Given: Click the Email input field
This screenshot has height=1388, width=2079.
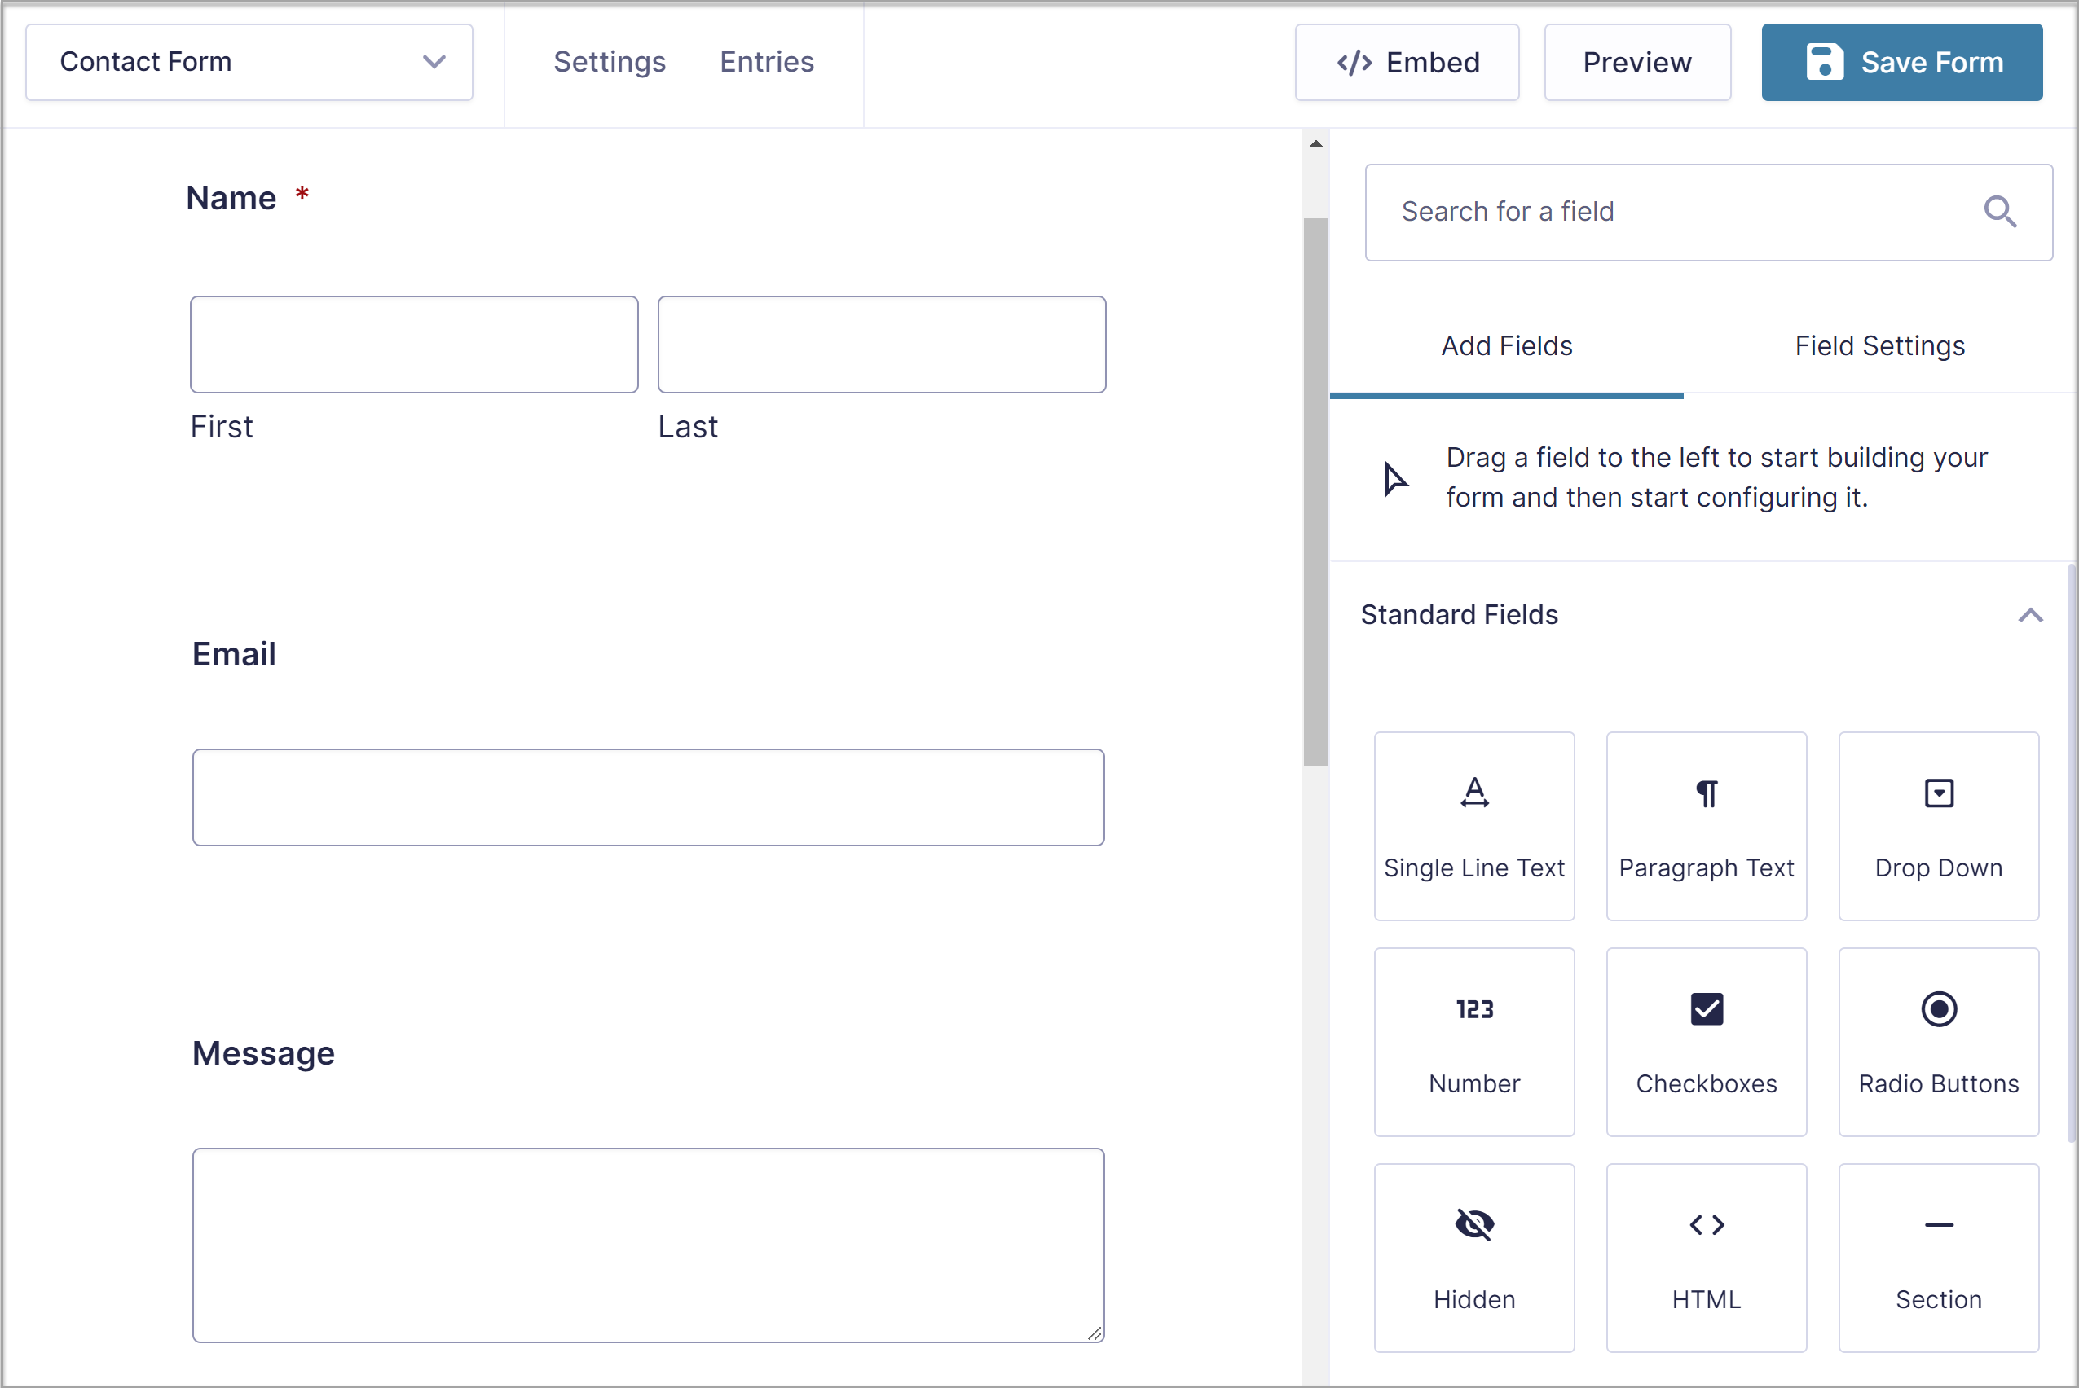Looking at the screenshot, I should click(648, 797).
